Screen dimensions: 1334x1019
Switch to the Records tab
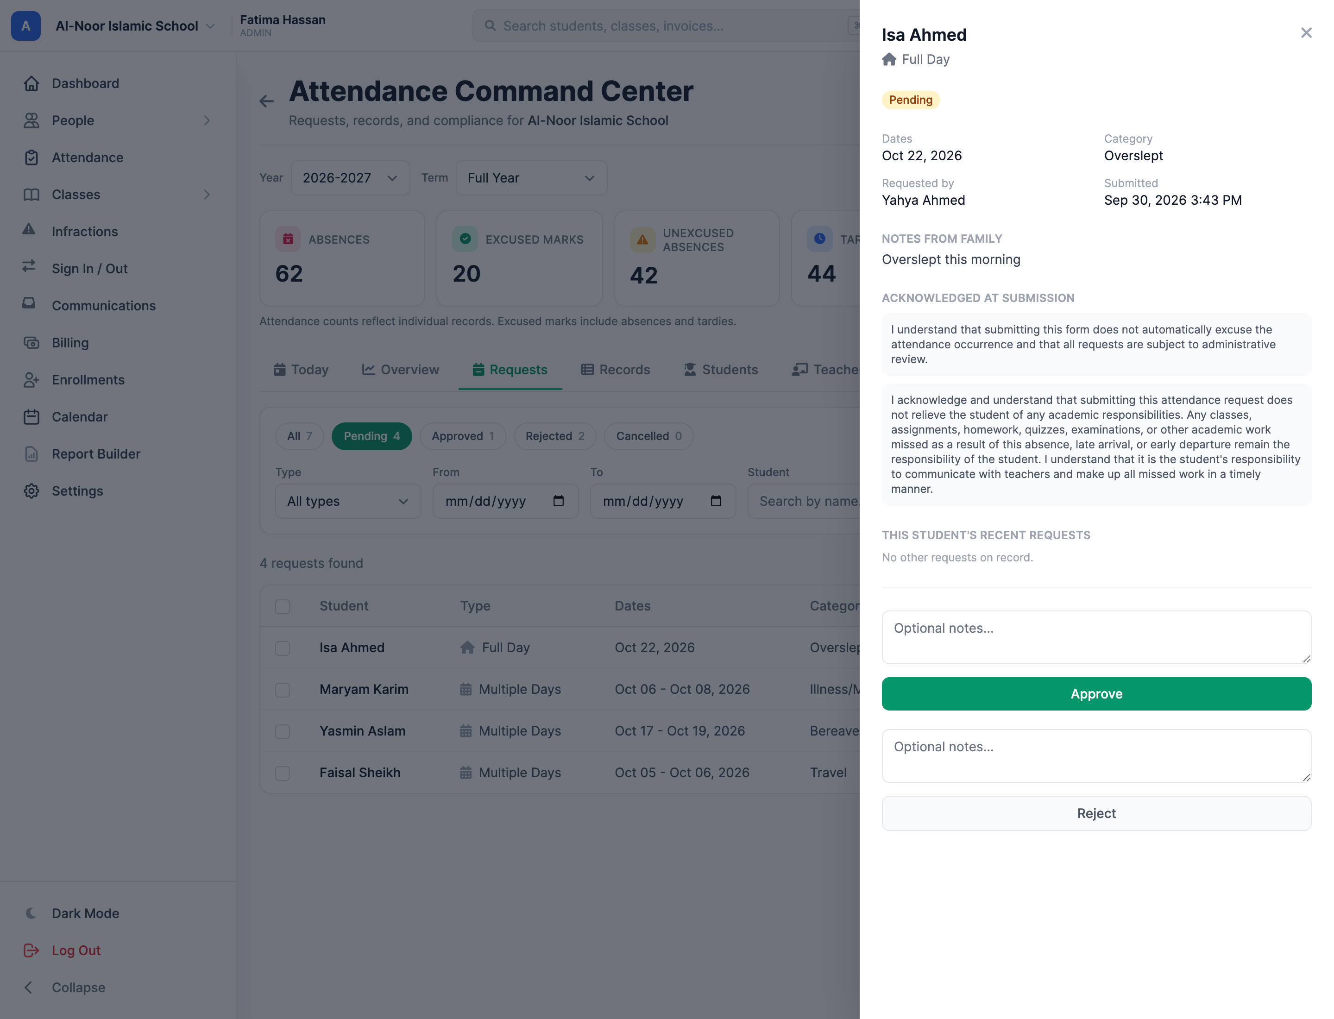tap(615, 370)
